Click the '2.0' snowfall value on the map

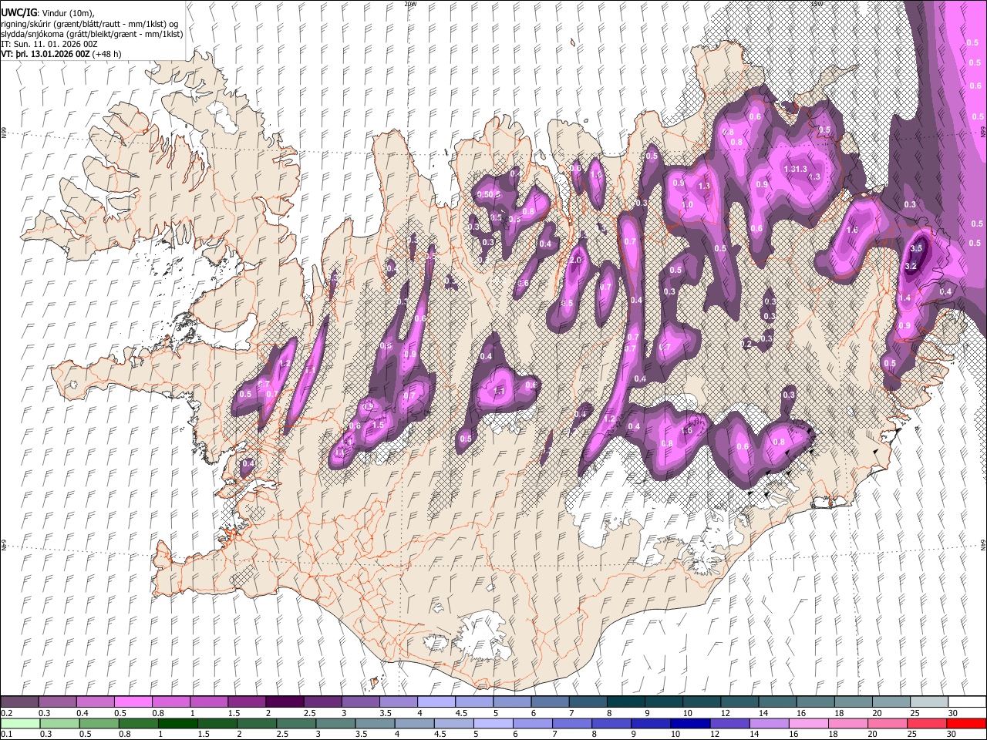574,261
